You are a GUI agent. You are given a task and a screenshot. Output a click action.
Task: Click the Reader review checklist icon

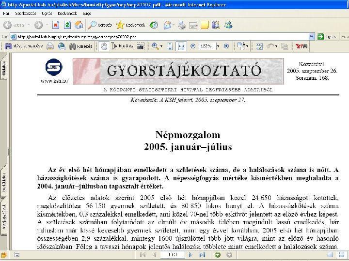259,46
